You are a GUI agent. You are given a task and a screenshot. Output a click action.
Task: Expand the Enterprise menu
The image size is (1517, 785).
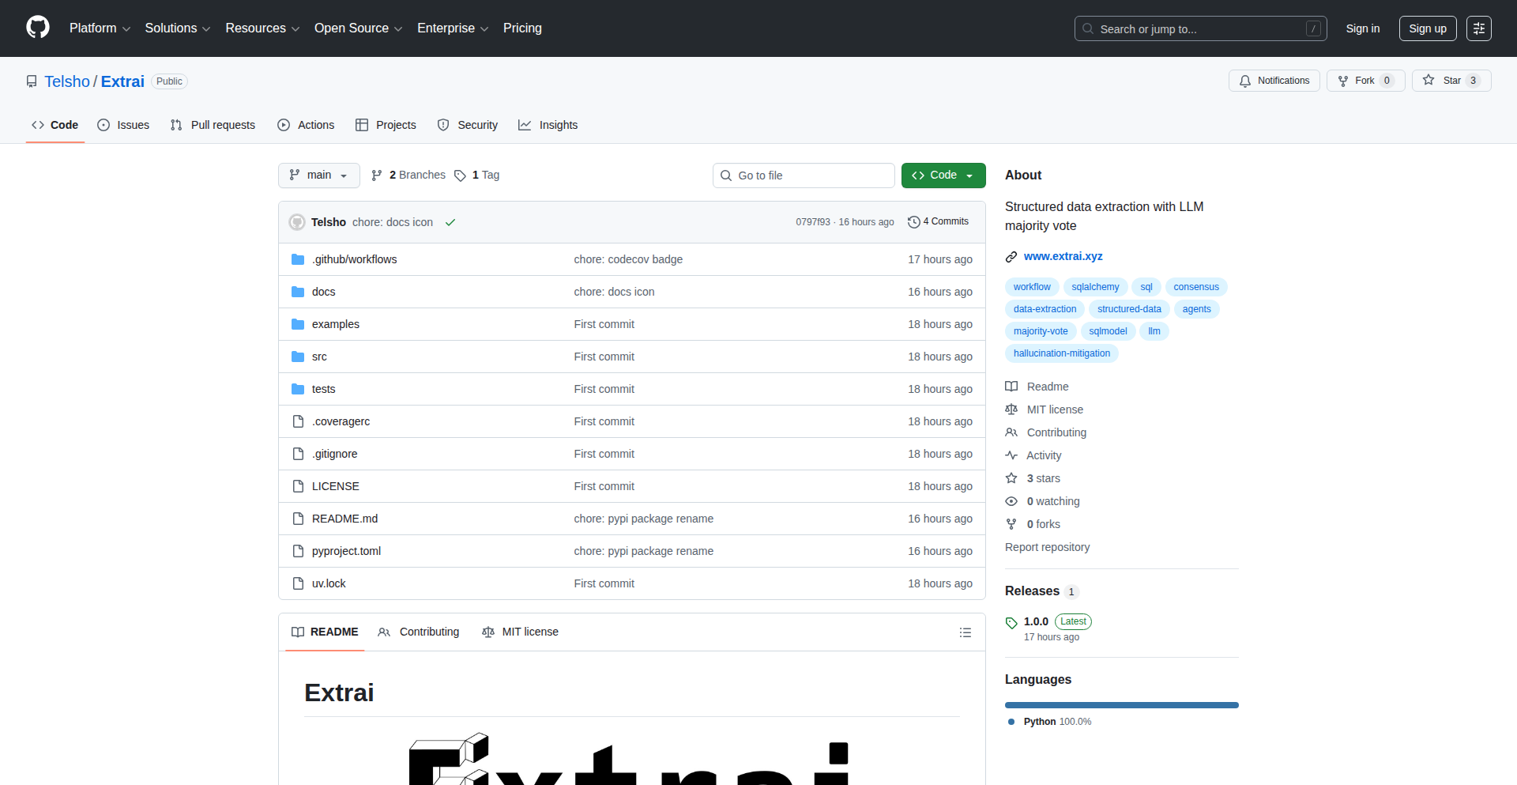(453, 28)
